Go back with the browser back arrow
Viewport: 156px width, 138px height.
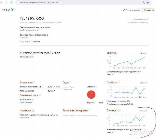(2, 3)
